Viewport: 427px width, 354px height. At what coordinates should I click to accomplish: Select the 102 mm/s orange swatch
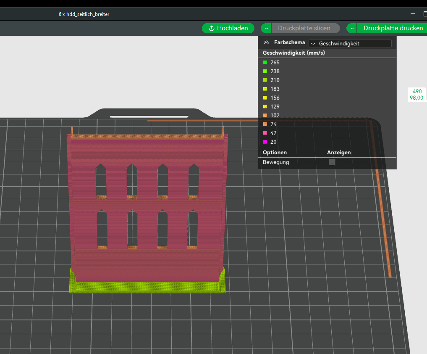click(x=265, y=116)
